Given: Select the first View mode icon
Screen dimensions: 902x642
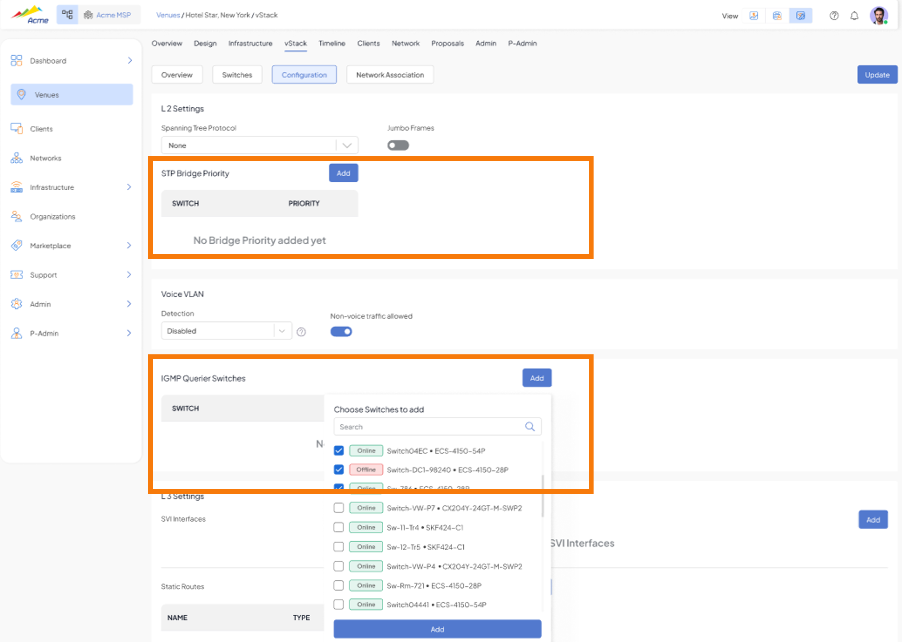Looking at the screenshot, I should (754, 16).
